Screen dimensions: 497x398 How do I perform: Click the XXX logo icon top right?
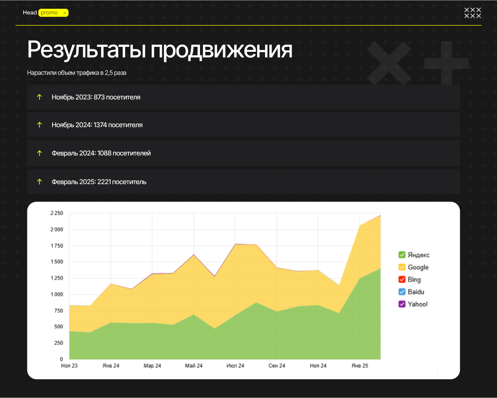[473, 13]
